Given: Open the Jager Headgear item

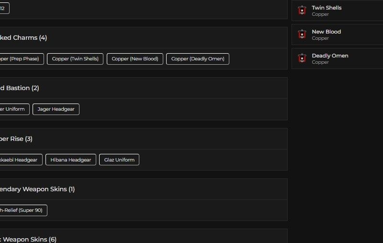Looking at the screenshot, I should pyautogui.click(x=56, y=109).
